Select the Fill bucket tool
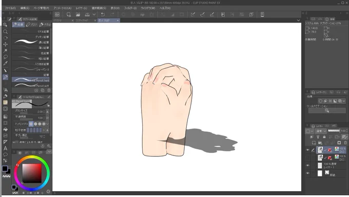 5,129
